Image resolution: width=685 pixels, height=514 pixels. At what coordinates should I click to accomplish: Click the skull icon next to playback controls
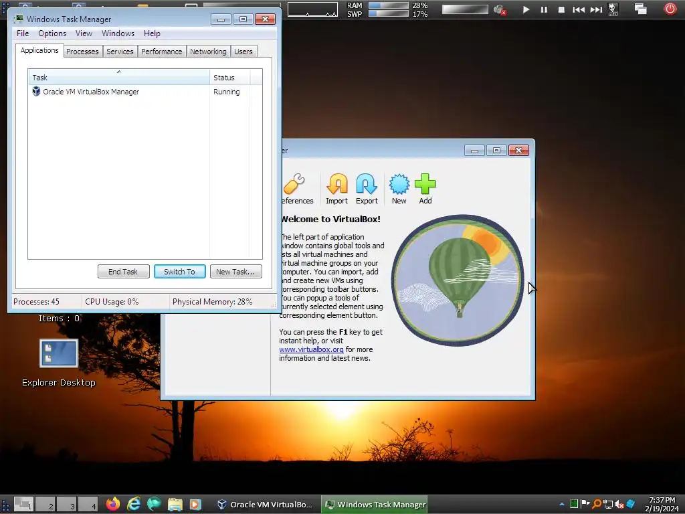[x=613, y=9]
